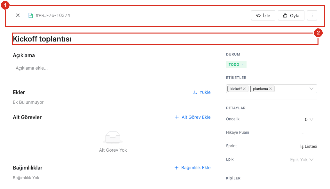The width and height of the screenshot is (330, 189).
Task: Expand the Etiketler labels dropdown
Action: pyautogui.click(x=311, y=89)
